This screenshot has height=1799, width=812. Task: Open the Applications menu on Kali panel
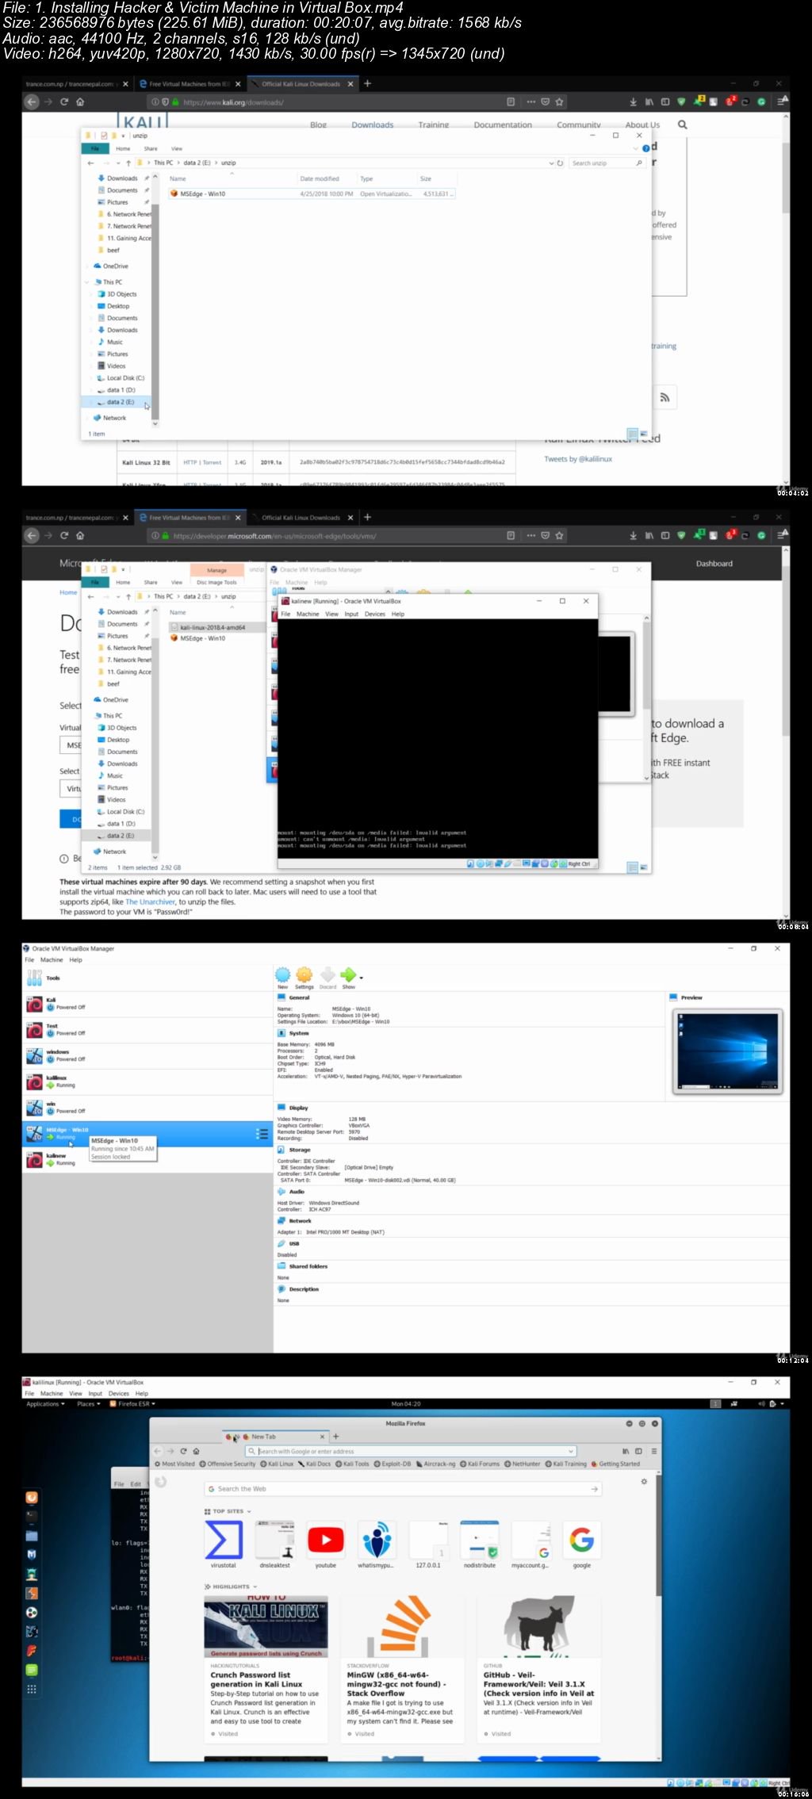pyautogui.click(x=45, y=1404)
